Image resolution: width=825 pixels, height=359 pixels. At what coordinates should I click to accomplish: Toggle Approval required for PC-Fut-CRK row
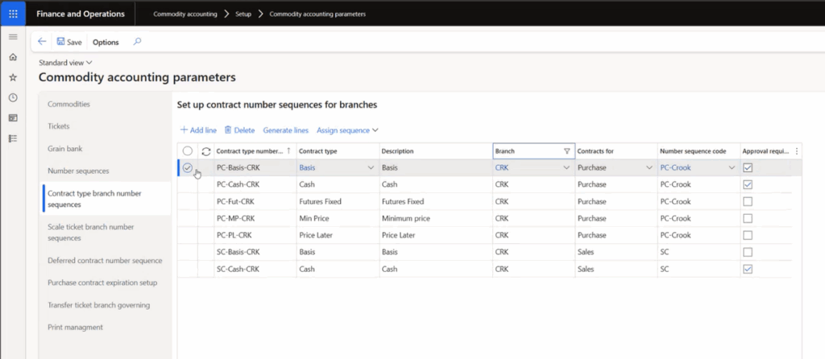pos(748,201)
